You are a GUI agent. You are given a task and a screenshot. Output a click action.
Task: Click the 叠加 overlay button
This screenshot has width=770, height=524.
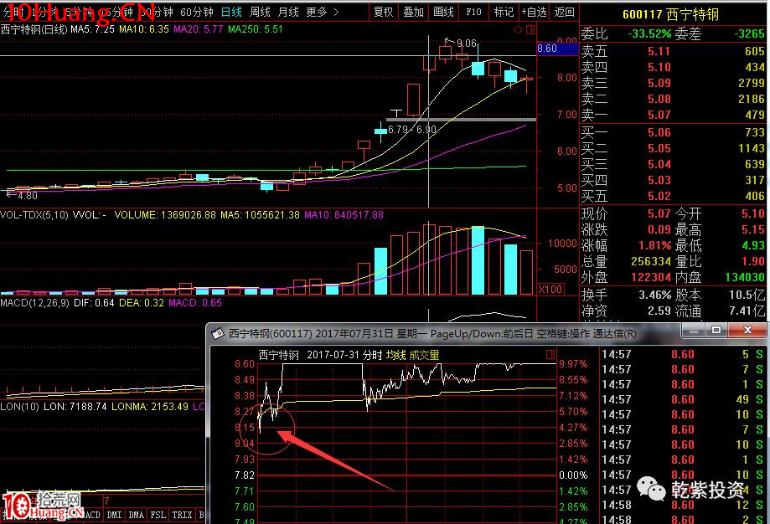pyautogui.click(x=413, y=12)
